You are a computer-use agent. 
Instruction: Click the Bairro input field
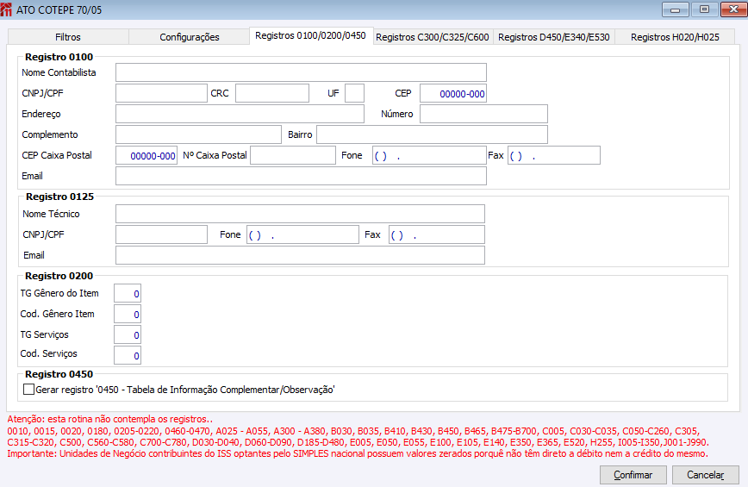tap(433, 134)
